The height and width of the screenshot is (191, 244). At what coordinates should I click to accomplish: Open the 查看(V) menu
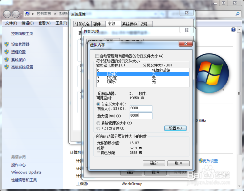click(x=44, y=23)
